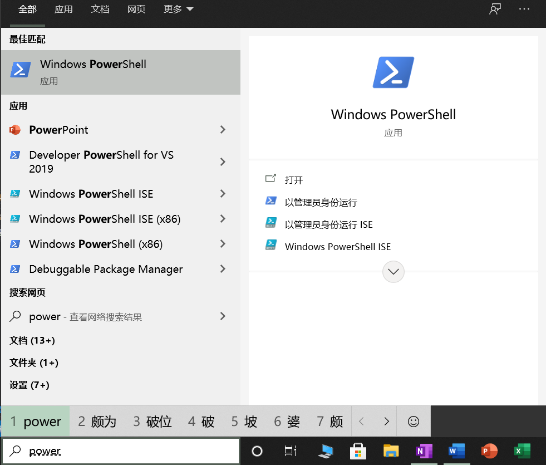
Task: Open Windows PowerShell best match result
Action: coord(120,72)
